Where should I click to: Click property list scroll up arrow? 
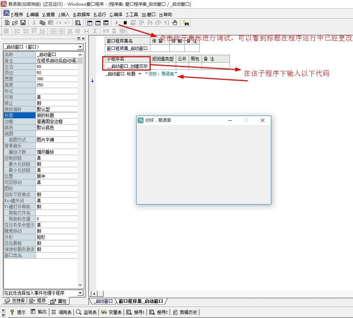[80, 54]
